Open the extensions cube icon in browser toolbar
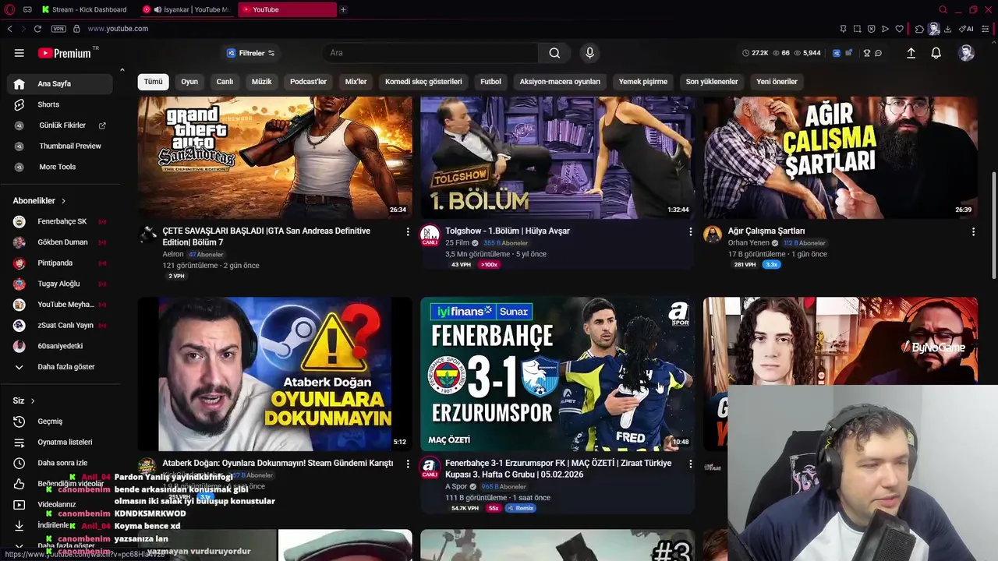This screenshot has width=998, height=561. click(919, 29)
